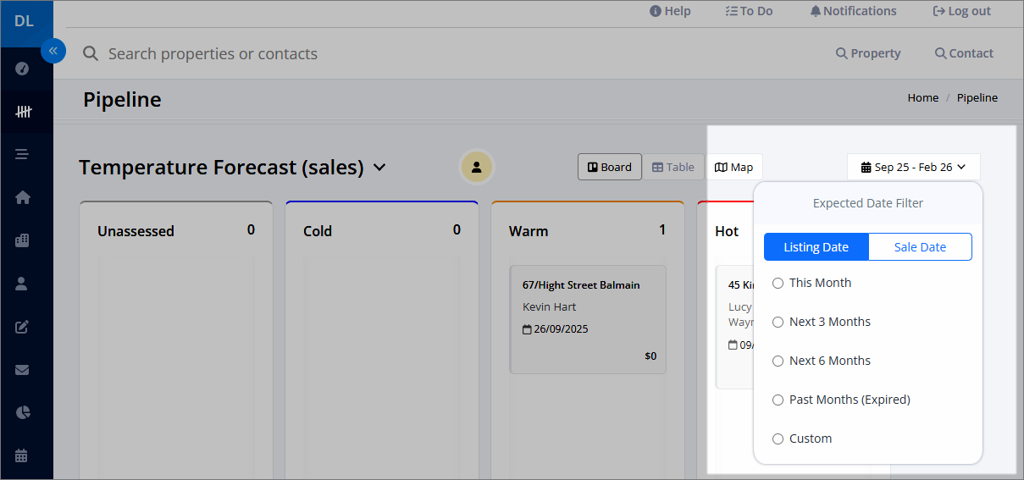Click the Unassessed column header
Viewport: 1024px width, 480px height.
pos(136,231)
